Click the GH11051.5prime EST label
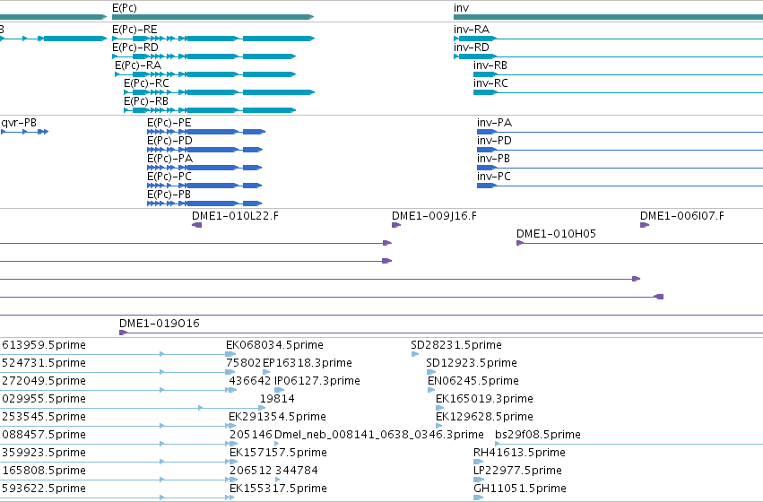Image resolution: width=763 pixels, height=502 pixels. click(x=520, y=489)
